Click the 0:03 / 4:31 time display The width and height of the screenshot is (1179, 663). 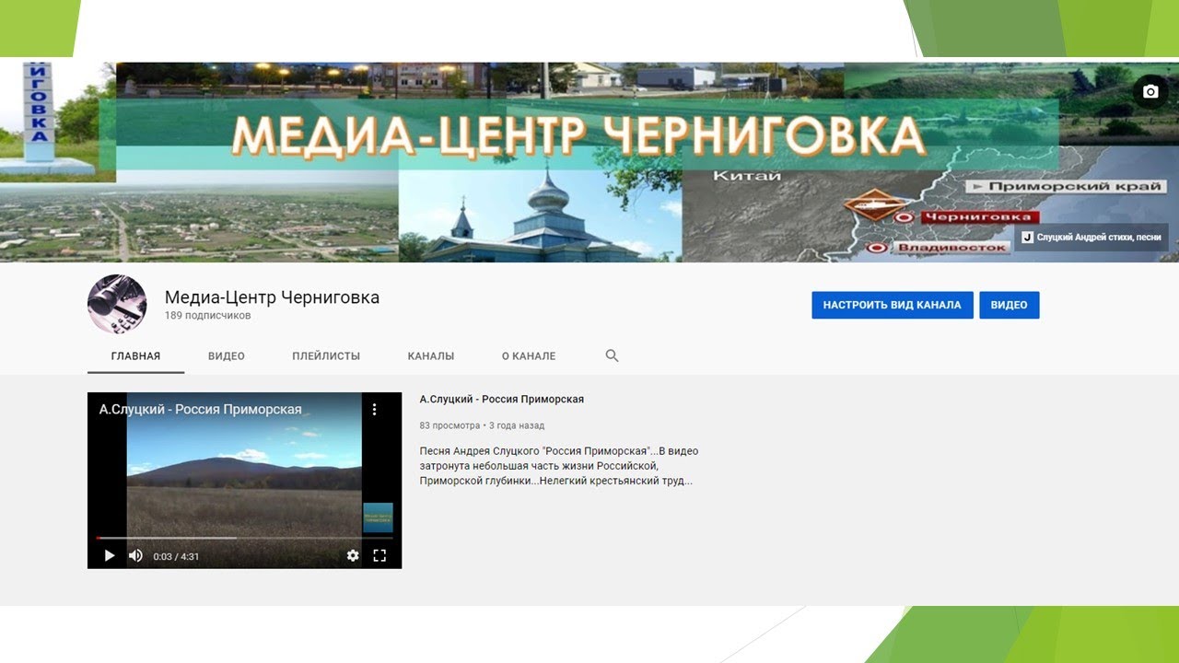[176, 556]
